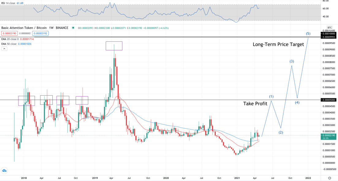This screenshot has height=181, width=338.
Task: Select the wave (3) label on projection
Action: 292,62
